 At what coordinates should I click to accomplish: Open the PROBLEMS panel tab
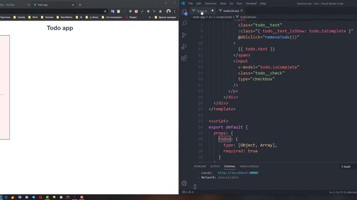tap(200, 167)
